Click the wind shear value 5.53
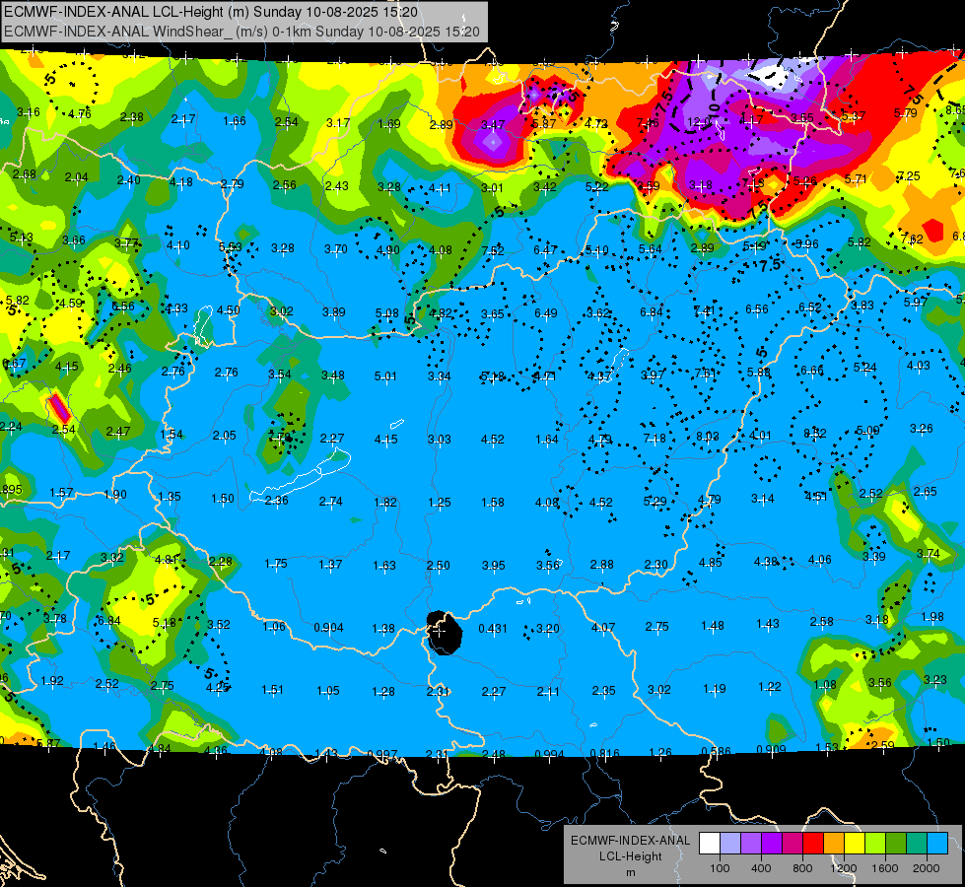Image resolution: width=965 pixels, height=887 pixels. pyautogui.click(x=231, y=247)
